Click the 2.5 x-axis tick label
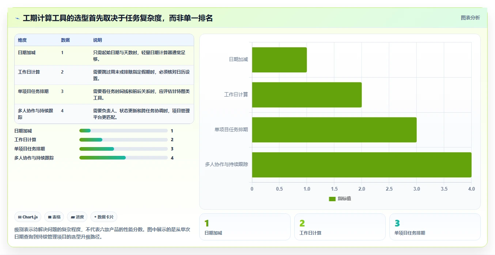 click(x=389, y=189)
